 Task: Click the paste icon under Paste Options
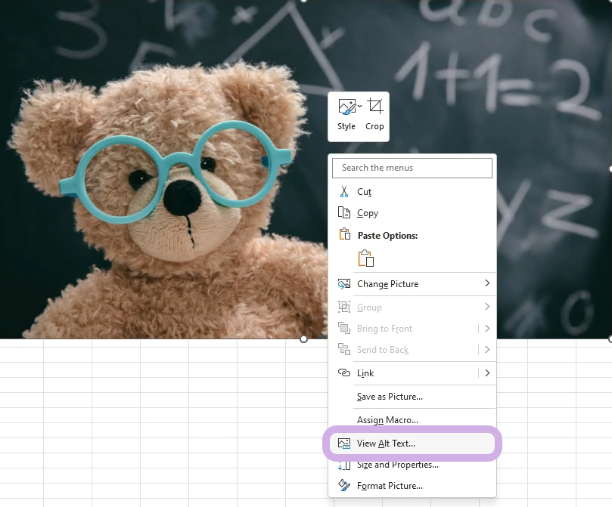click(x=366, y=258)
